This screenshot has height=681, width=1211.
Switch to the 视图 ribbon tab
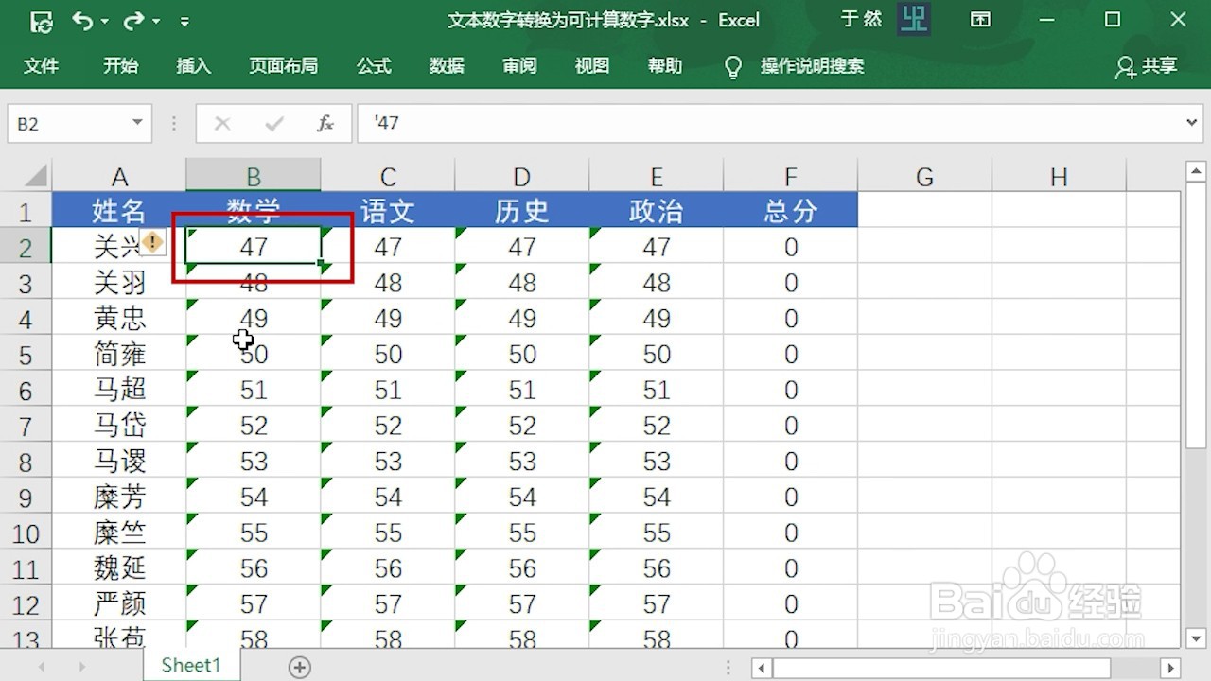pyautogui.click(x=592, y=66)
